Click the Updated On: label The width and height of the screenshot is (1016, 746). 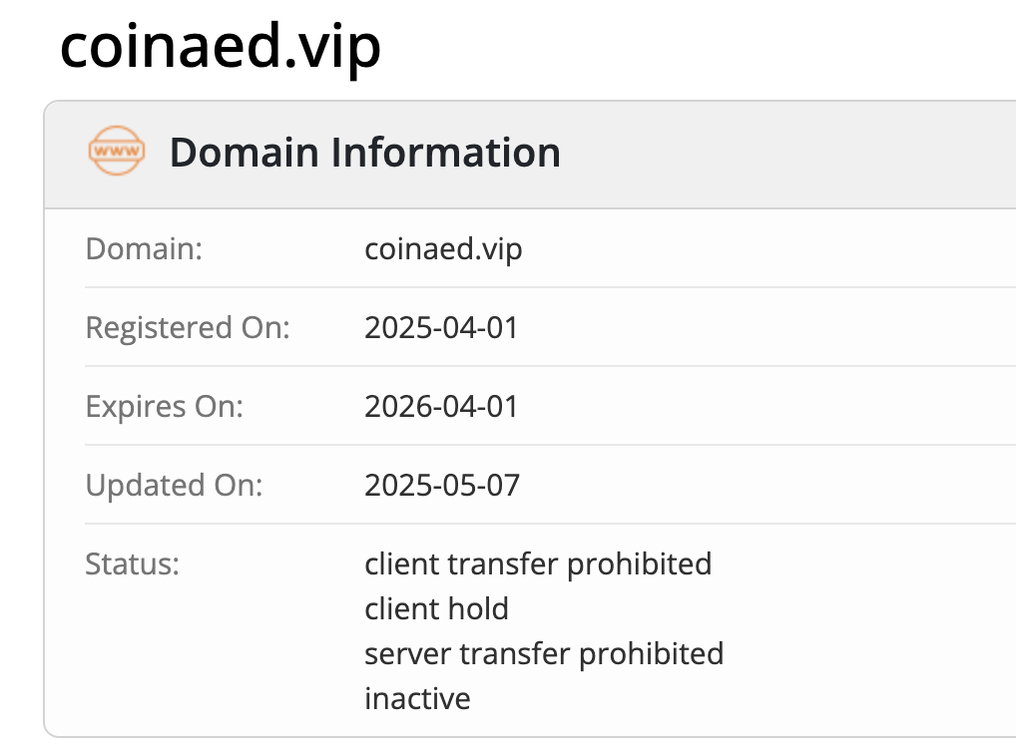pyautogui.click(x=174, y=485)
